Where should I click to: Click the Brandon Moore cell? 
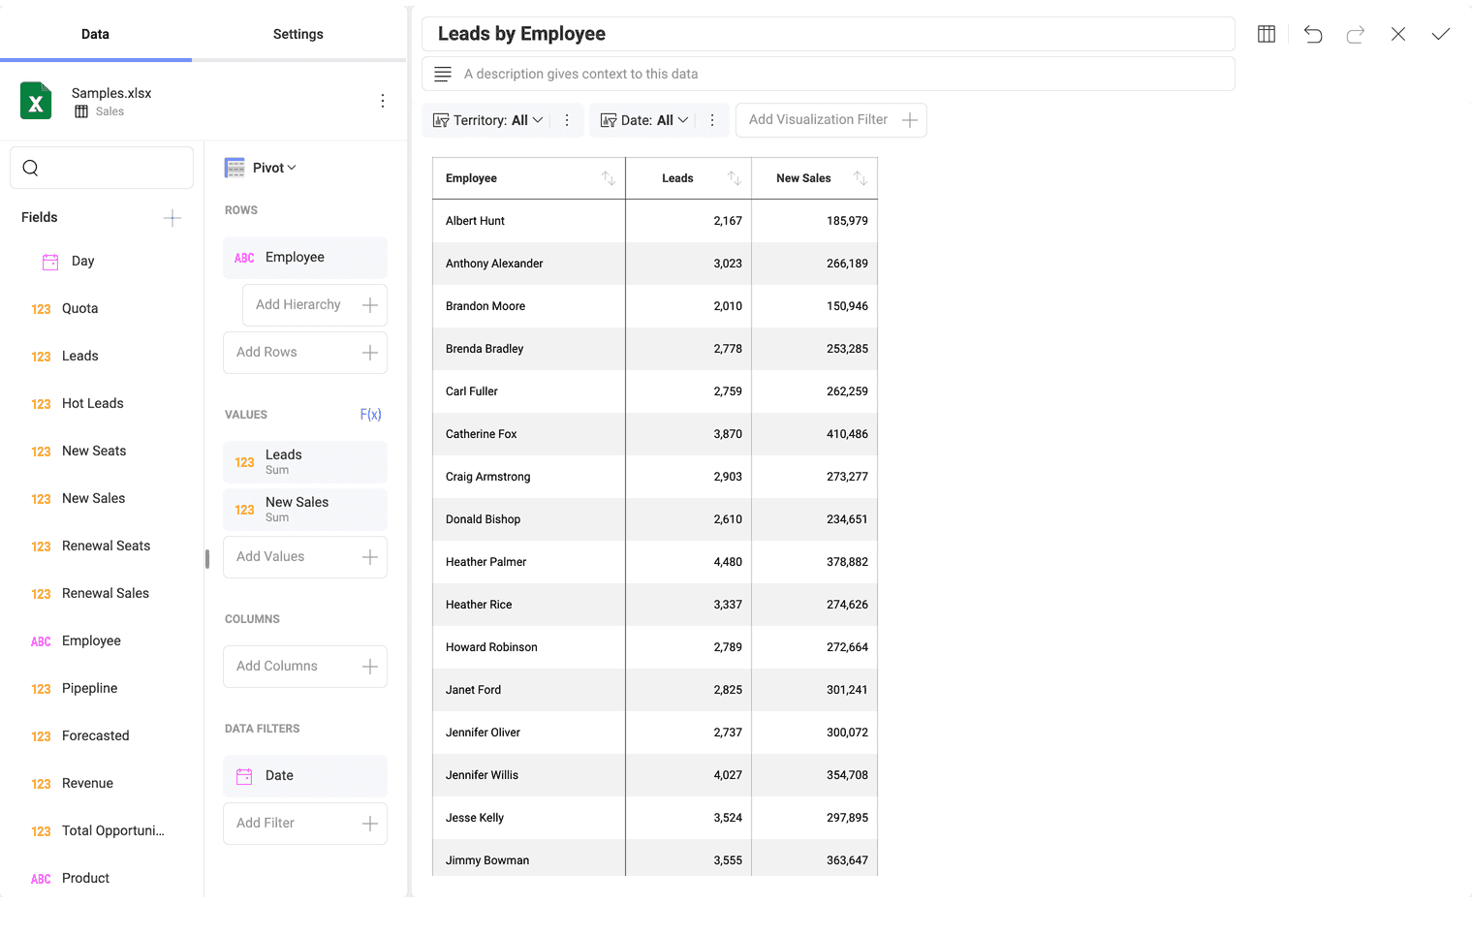pos(529,306)
